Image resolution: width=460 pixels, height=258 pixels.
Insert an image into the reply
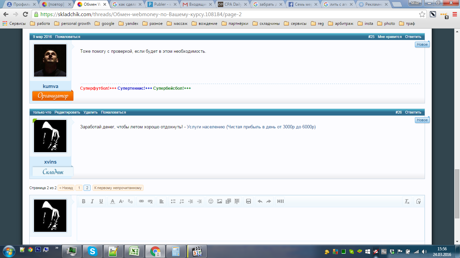(x=220, y=201)
